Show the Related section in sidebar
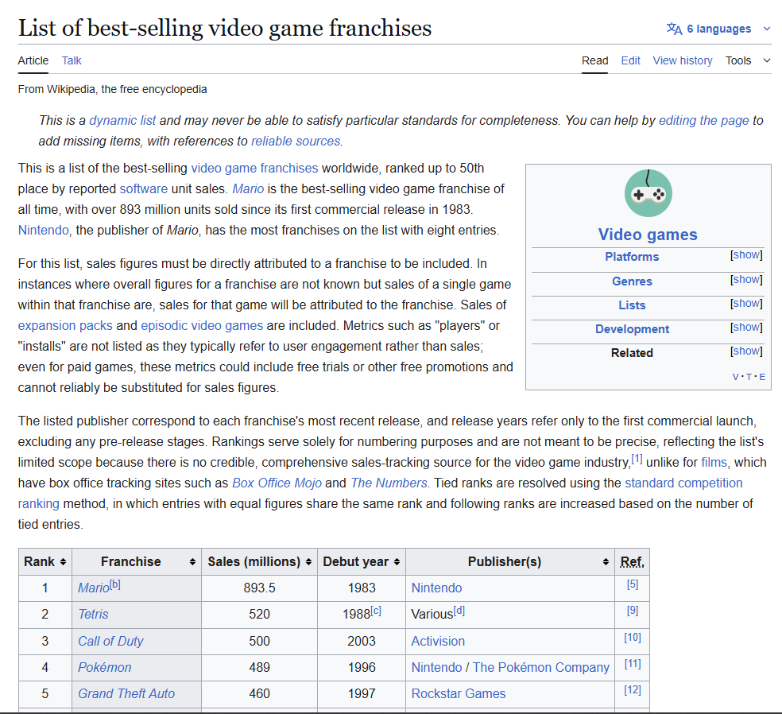 click(746, 351)
